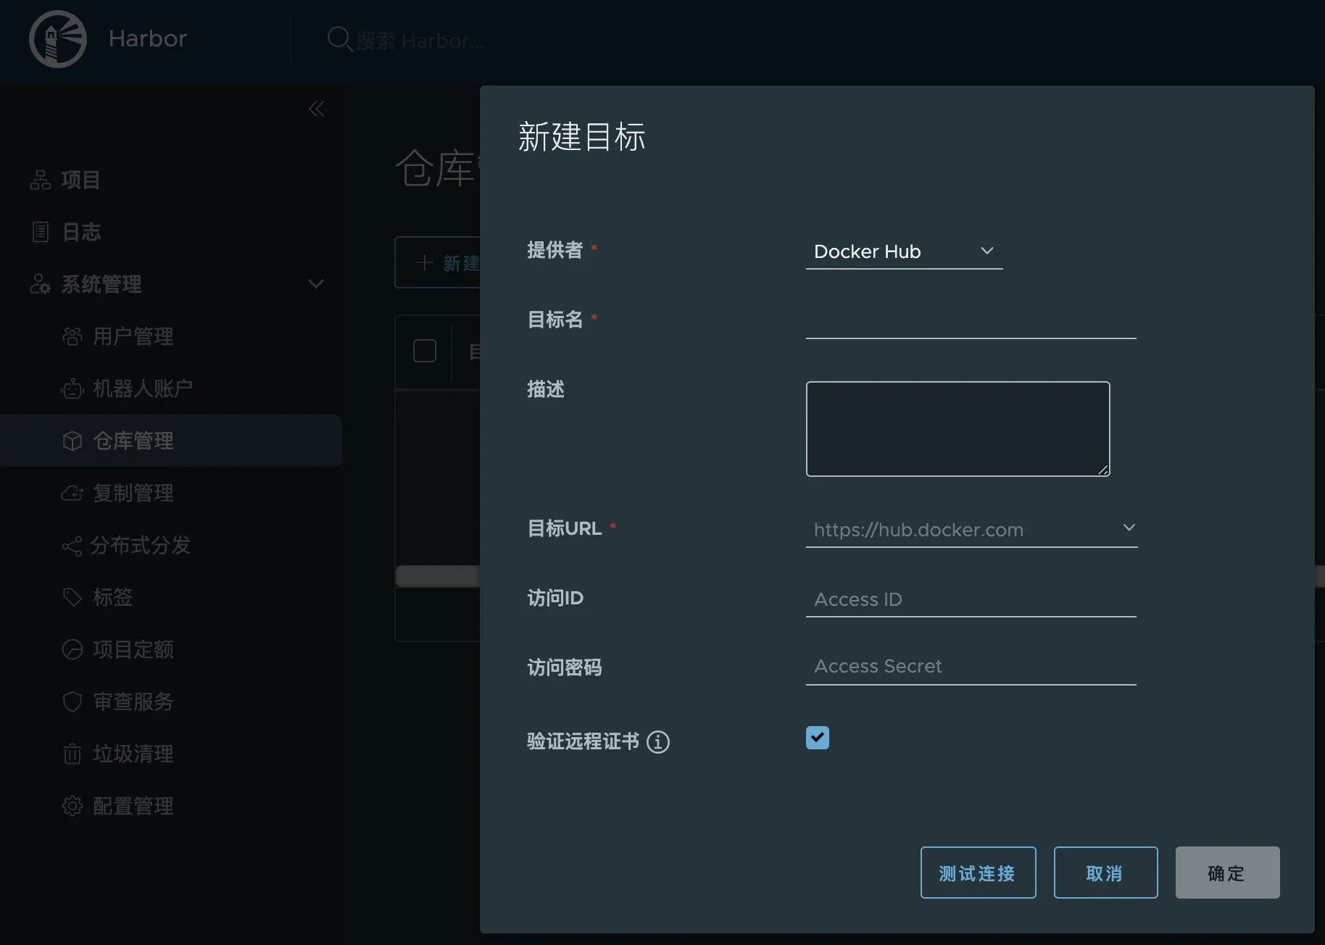Open the 目标URL dropdown arrow
This screenshot has width=1325, height=945.
point(1129,528)
